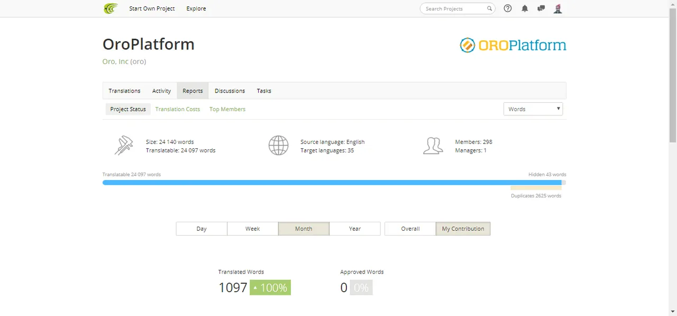Click the green 100% translated badge
Viewport: 677px width, 316px height.
(x=270, y=287)
